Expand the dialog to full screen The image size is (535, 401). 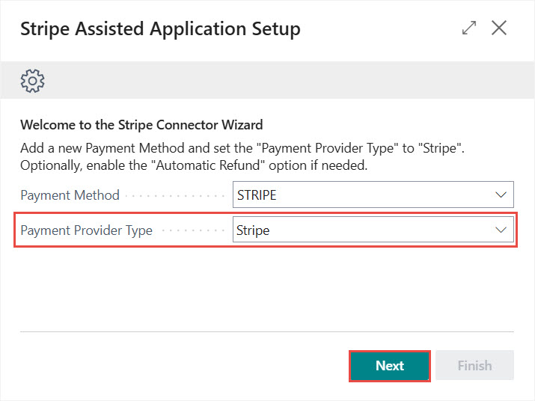coord(469,28)
